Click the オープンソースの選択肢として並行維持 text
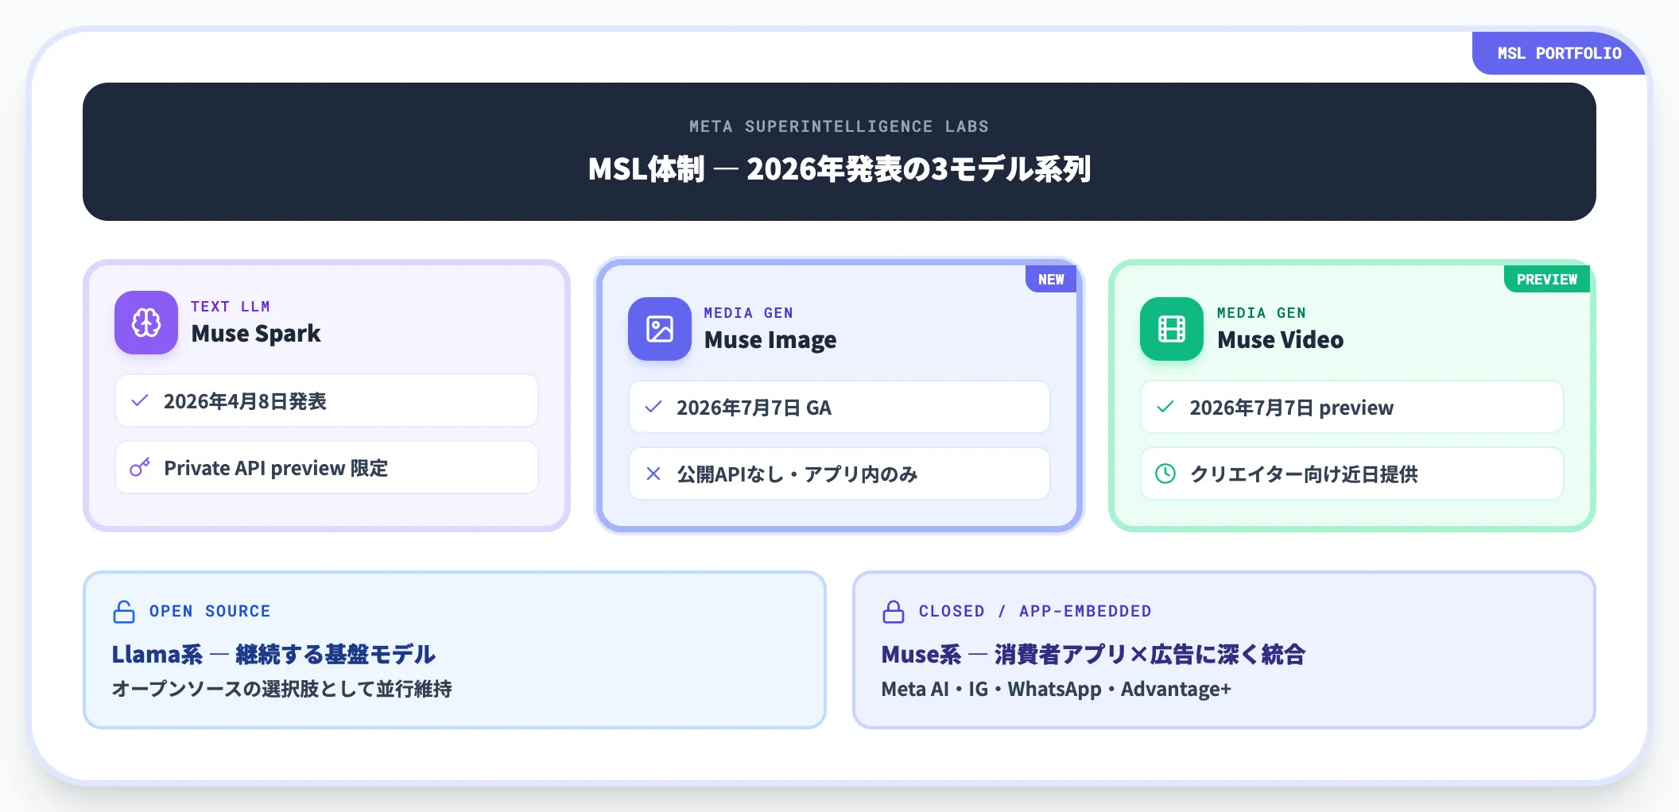The image size is (1679, 812). [281, 689]
